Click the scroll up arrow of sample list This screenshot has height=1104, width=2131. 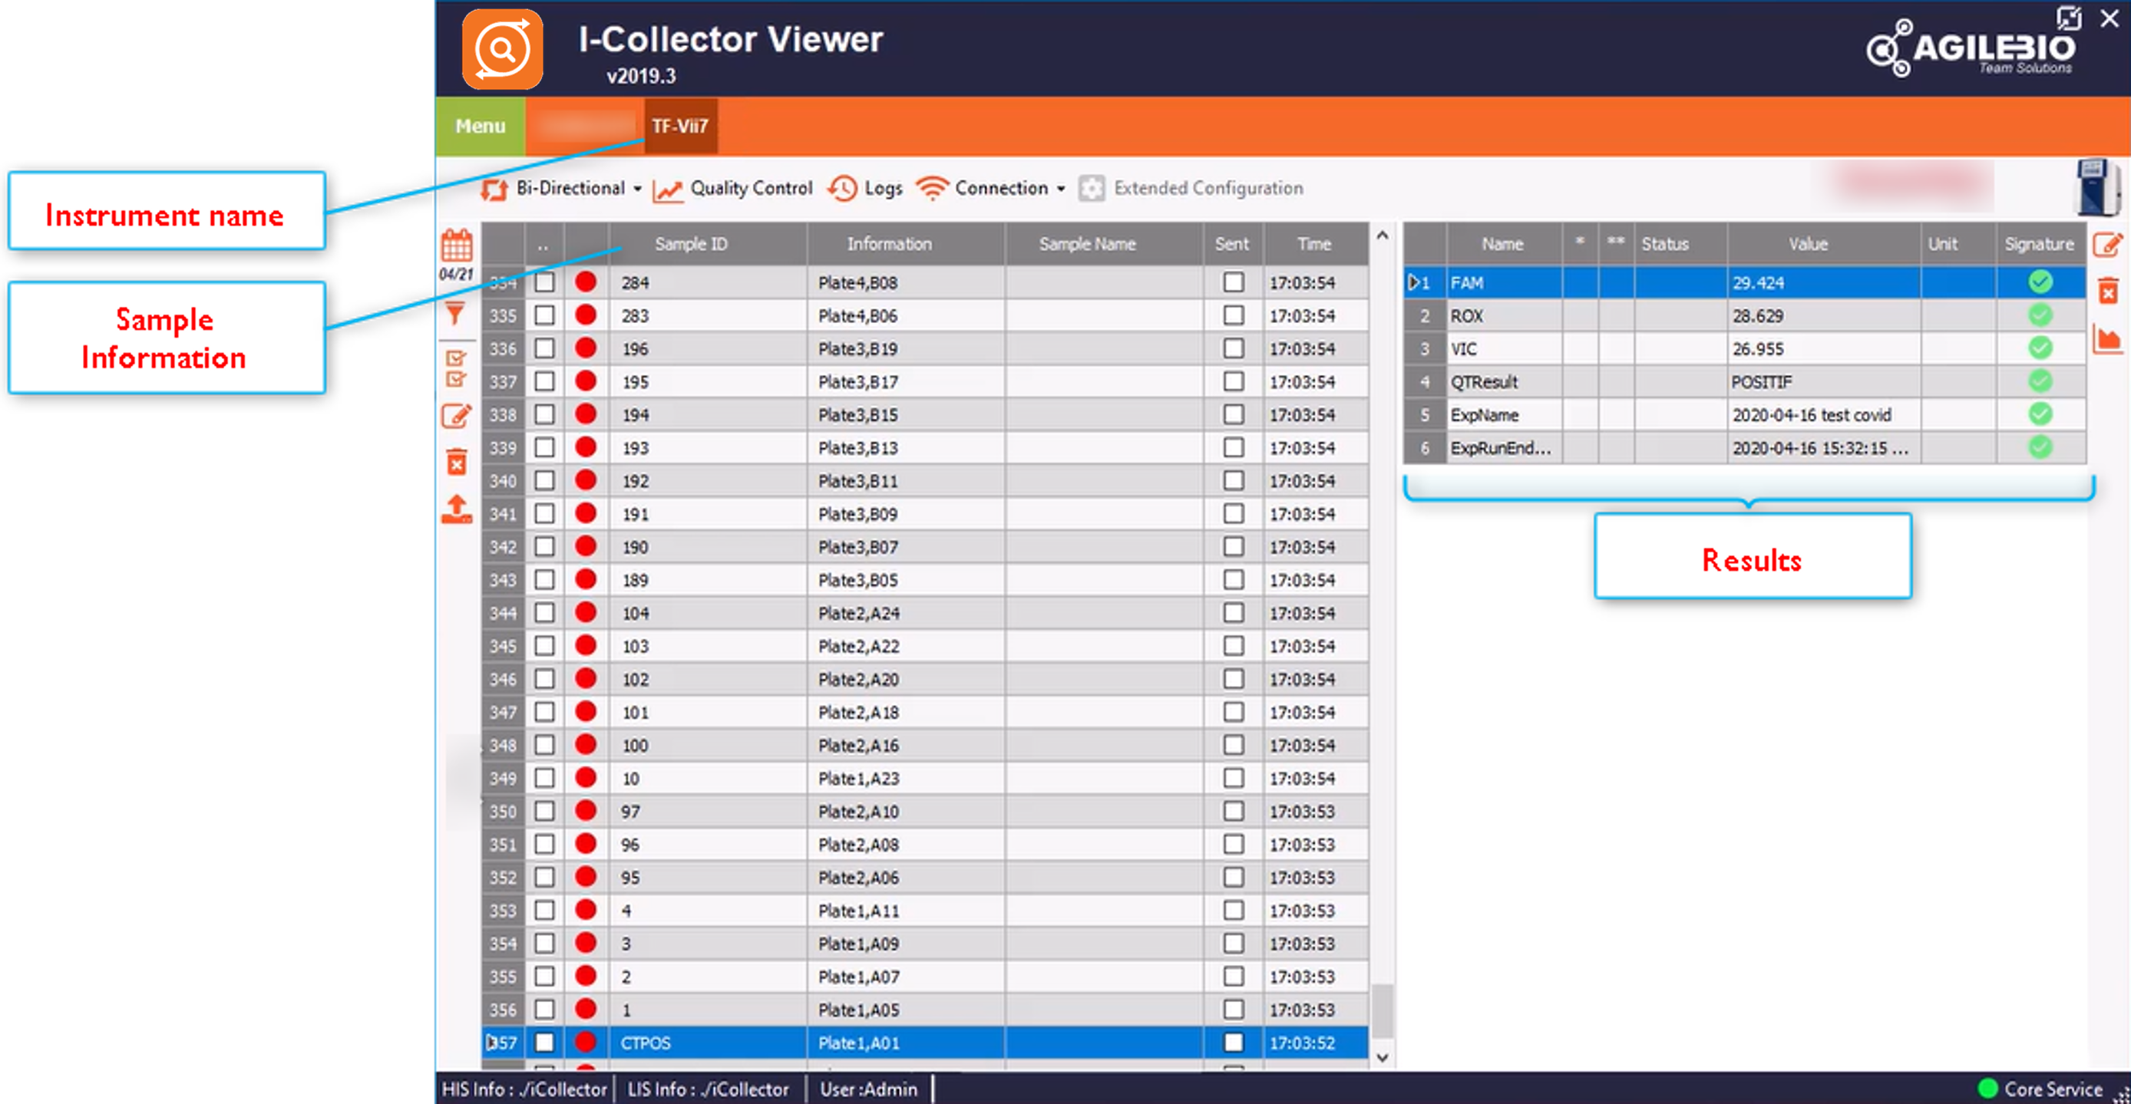coord(1383,236)
